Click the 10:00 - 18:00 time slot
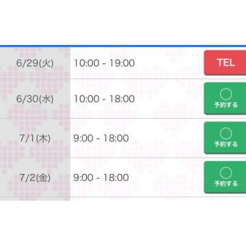Image resolution: width=246 pixels, height=246 pixels. coord(104,99)
